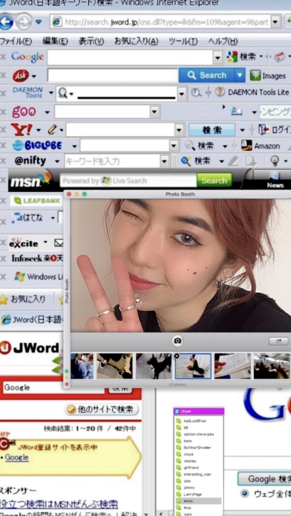Click the search.jword.jp address bar

(161, 22)
